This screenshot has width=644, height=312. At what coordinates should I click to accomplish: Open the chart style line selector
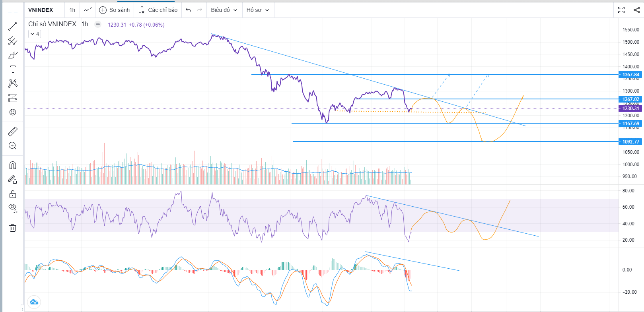[x=88, y=10]
